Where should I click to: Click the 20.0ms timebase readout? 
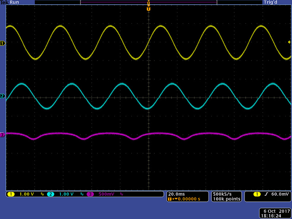point(175,194)
